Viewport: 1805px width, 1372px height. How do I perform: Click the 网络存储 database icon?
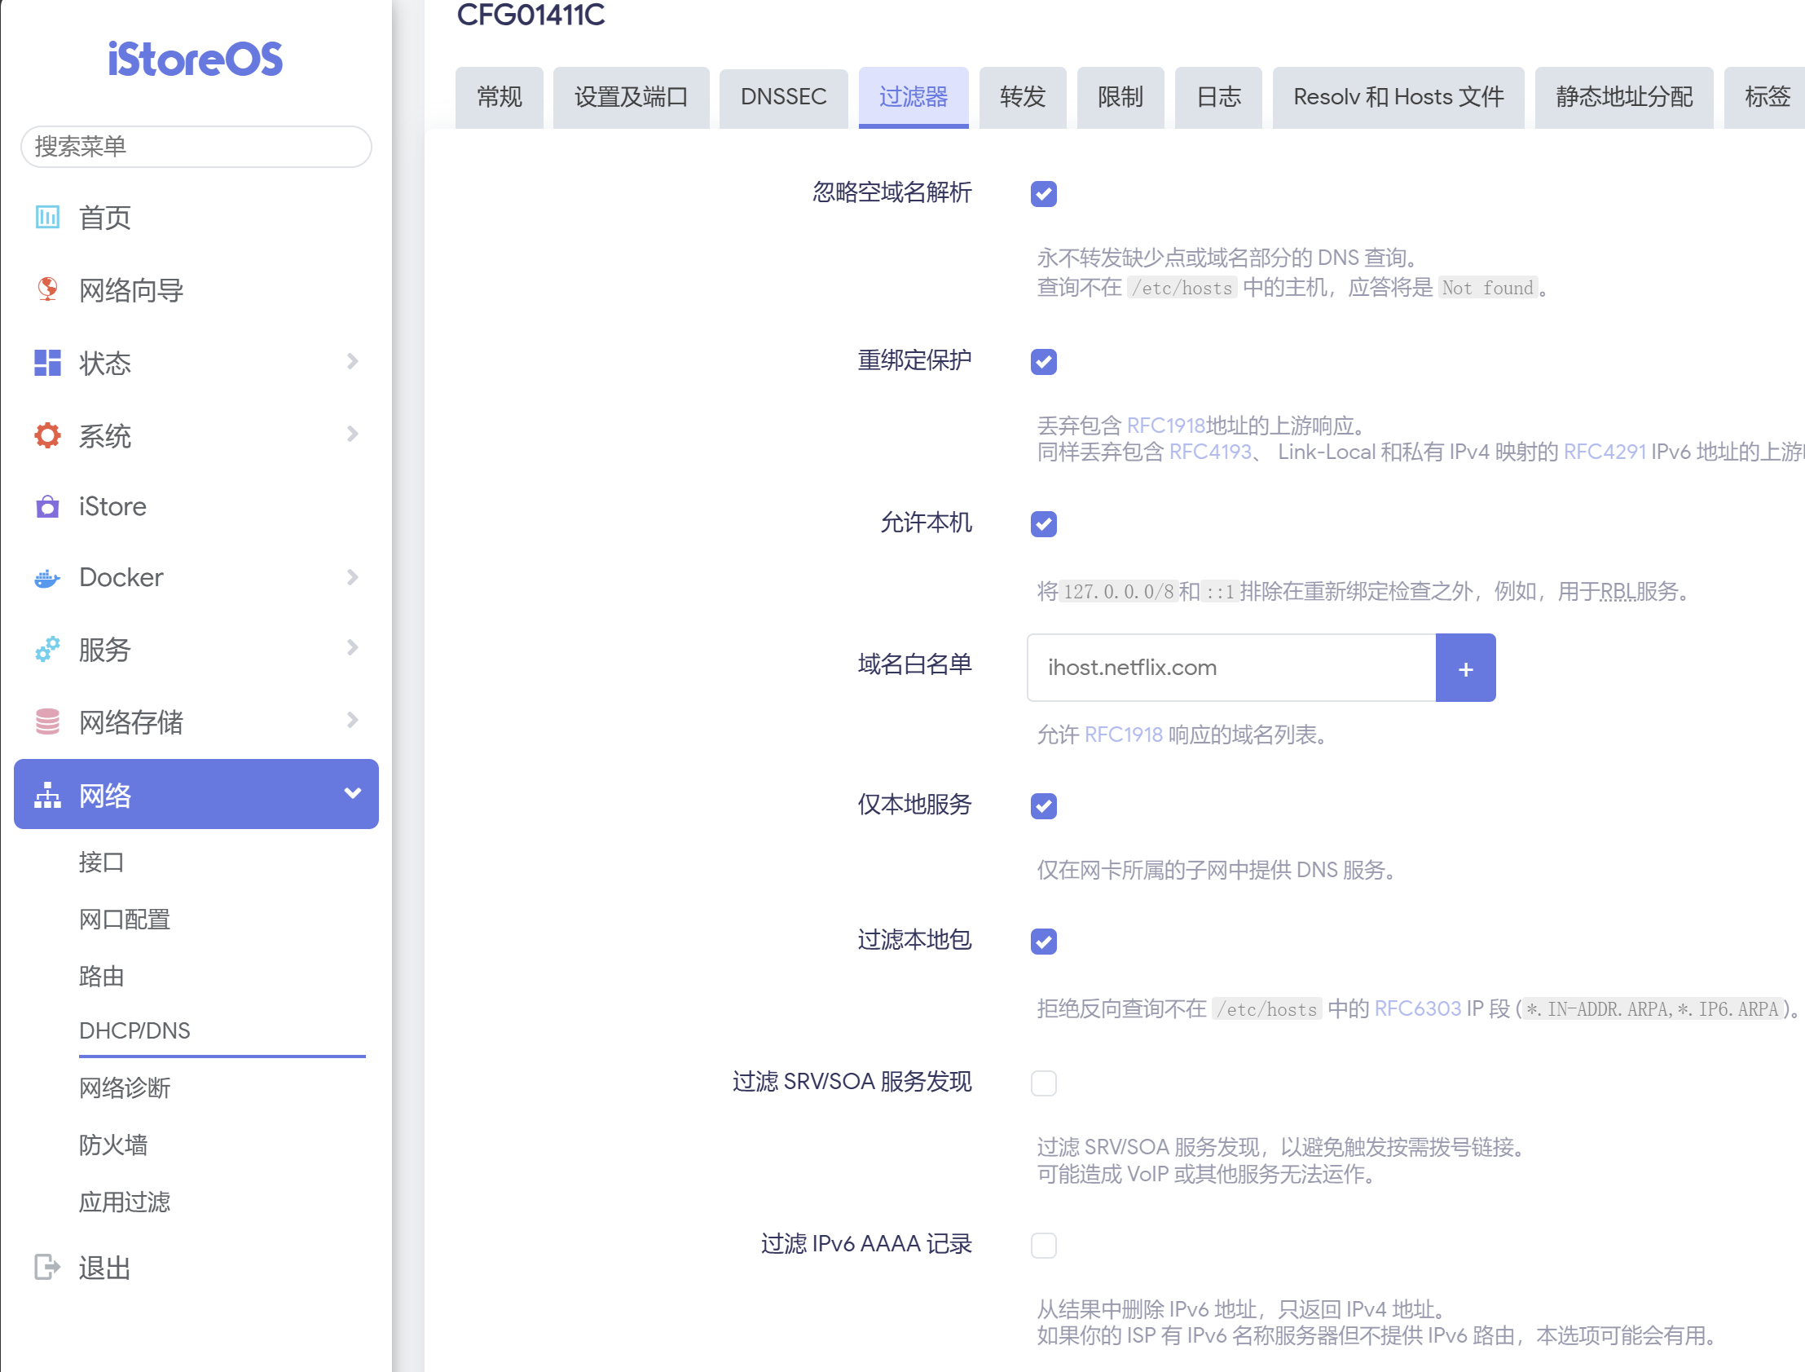47,722
